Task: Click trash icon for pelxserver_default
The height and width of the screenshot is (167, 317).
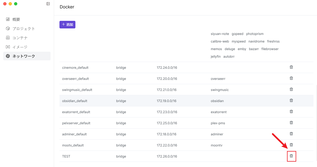Action: point(291,123)
